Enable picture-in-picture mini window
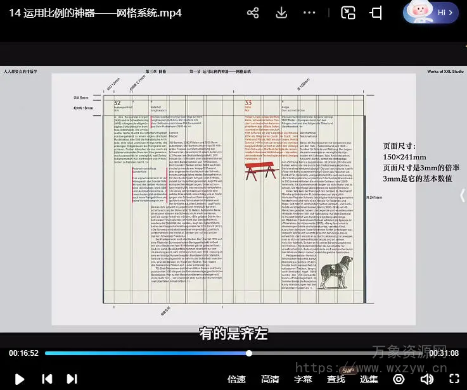467x390 pixels. click(348, 13)
